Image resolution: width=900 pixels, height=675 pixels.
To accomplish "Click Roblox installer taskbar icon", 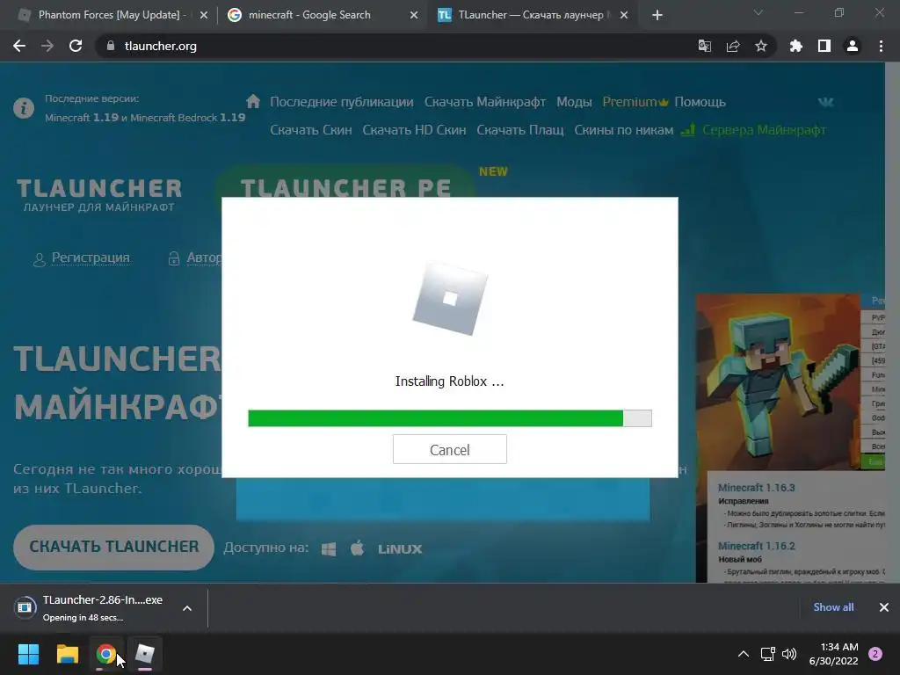I will 145,653.
